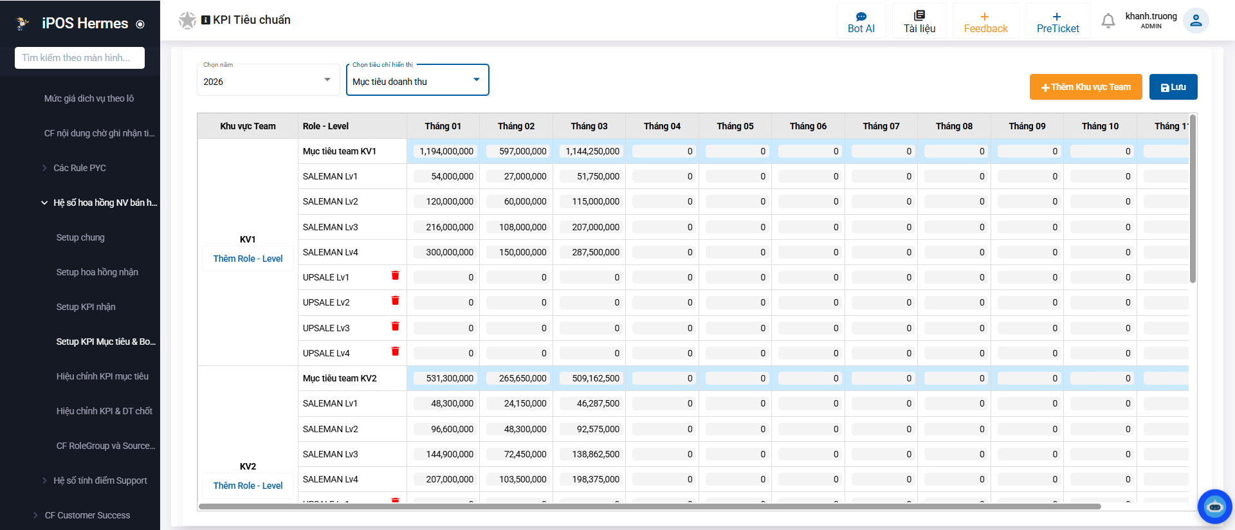Screen dimensions: 1235x530
Task: Click the Khu vực Team column header
Action: point(248,126)
